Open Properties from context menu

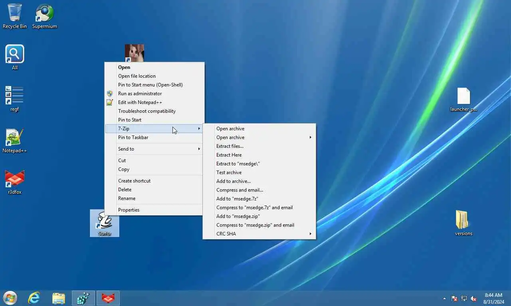coord(154,210)
